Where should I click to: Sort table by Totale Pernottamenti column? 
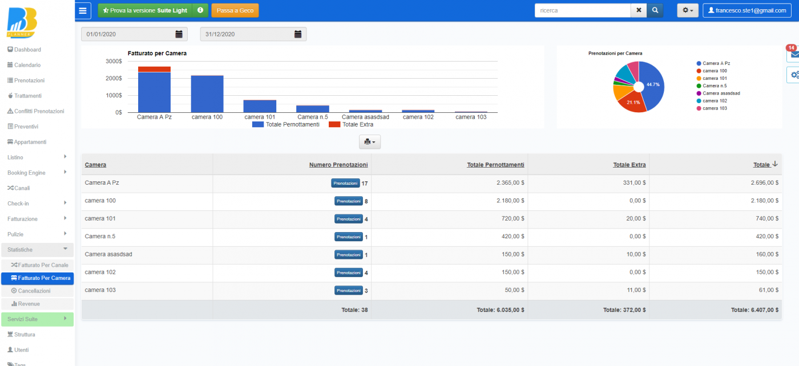[495, 165]
